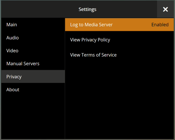Open the Main settings category
175x140 pixels.
click(12, 25)
